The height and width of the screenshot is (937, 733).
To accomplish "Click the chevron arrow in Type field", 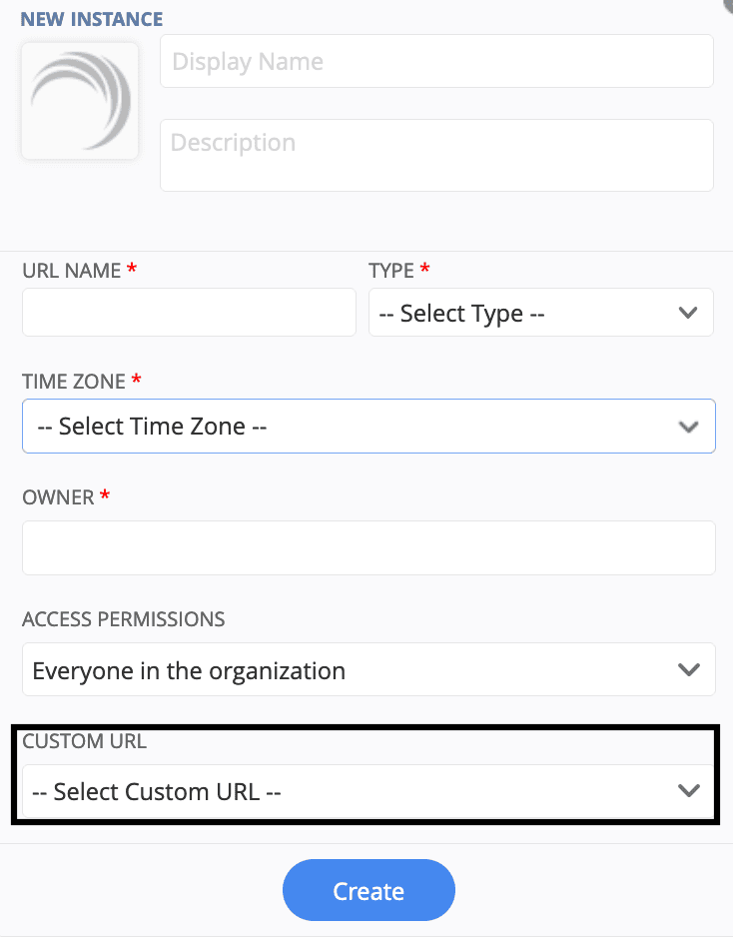I will [x=687, y=313].
